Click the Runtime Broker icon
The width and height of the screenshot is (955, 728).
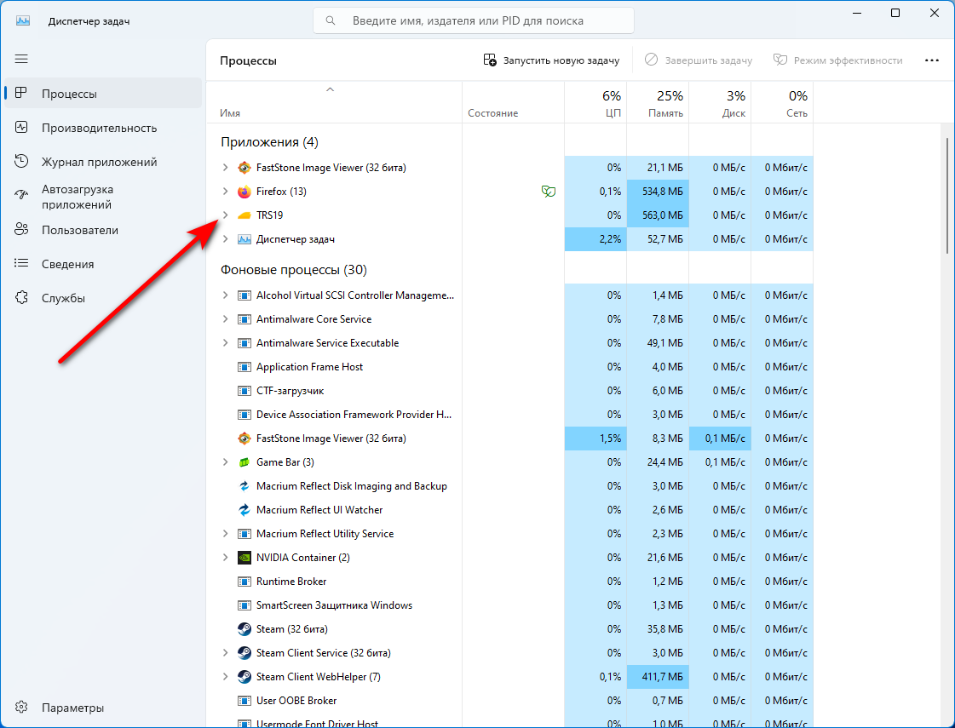pos(245,582)
